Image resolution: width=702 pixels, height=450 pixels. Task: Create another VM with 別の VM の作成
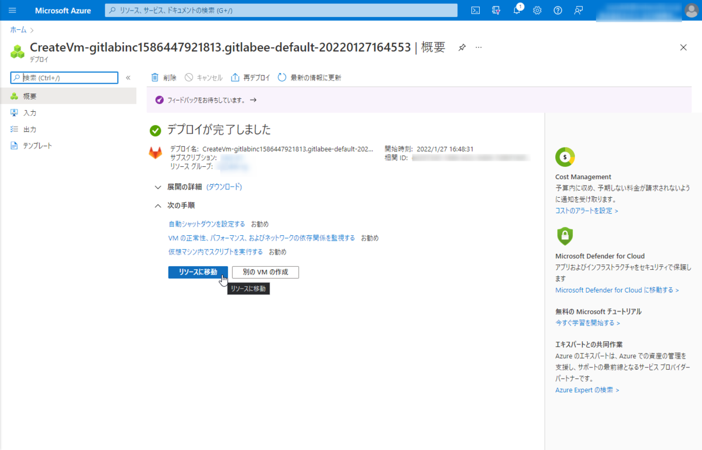coord(265,272)
